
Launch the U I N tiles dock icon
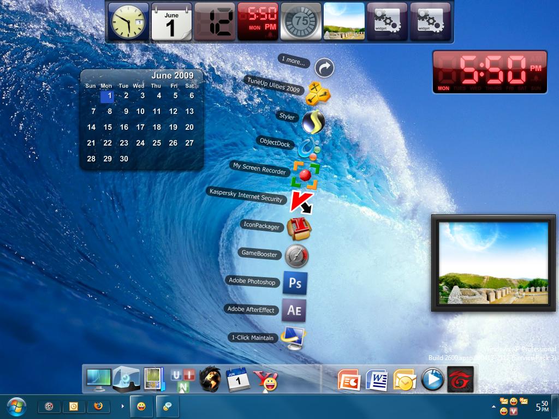pos(183,380)
